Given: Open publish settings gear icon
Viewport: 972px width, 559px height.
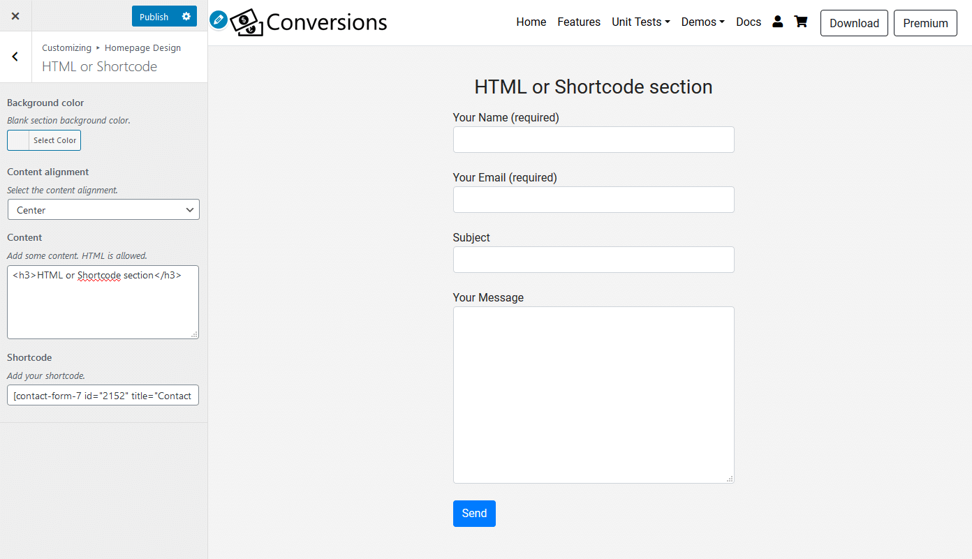Looking at the screenshot, I should 186,17.
